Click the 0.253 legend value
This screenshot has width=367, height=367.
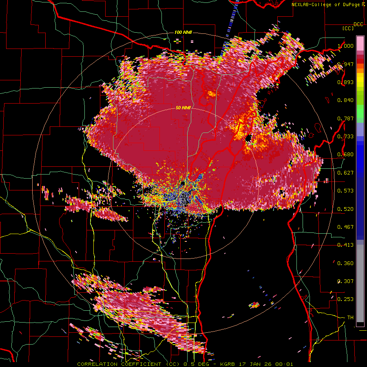tap(345, 299)
